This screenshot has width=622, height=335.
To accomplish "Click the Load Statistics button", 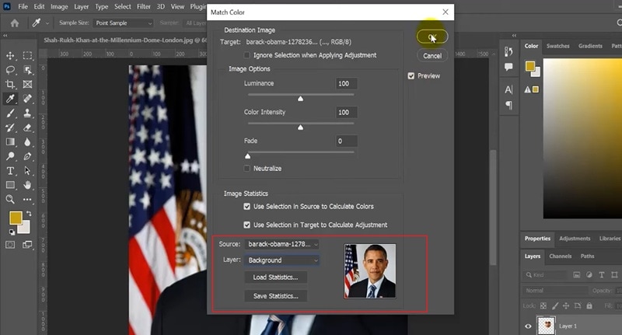I will point(276,277).
